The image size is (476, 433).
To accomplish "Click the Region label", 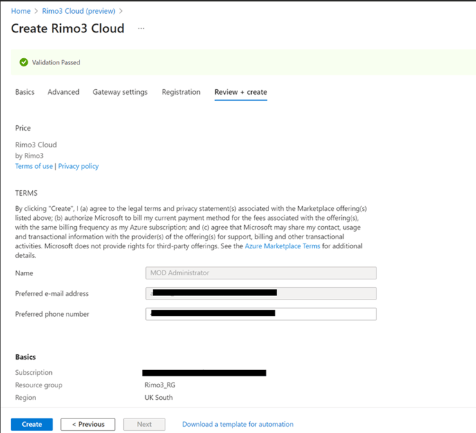I will pyautogui.click(x=26, y=398).
